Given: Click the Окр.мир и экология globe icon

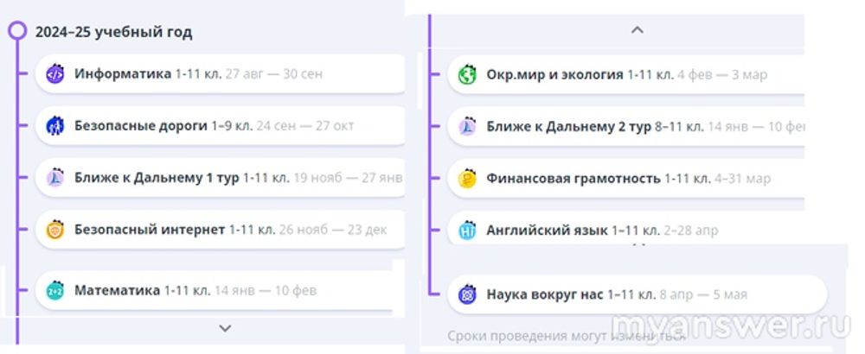Looking at the screenshot, I should (x=467, y=75).
